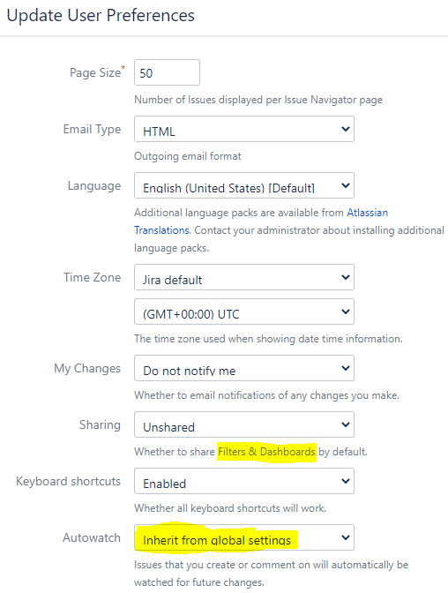The height and width of the screenshot is (593, 448).
Task: Click the Time Zone label
Action: point(92,277)
